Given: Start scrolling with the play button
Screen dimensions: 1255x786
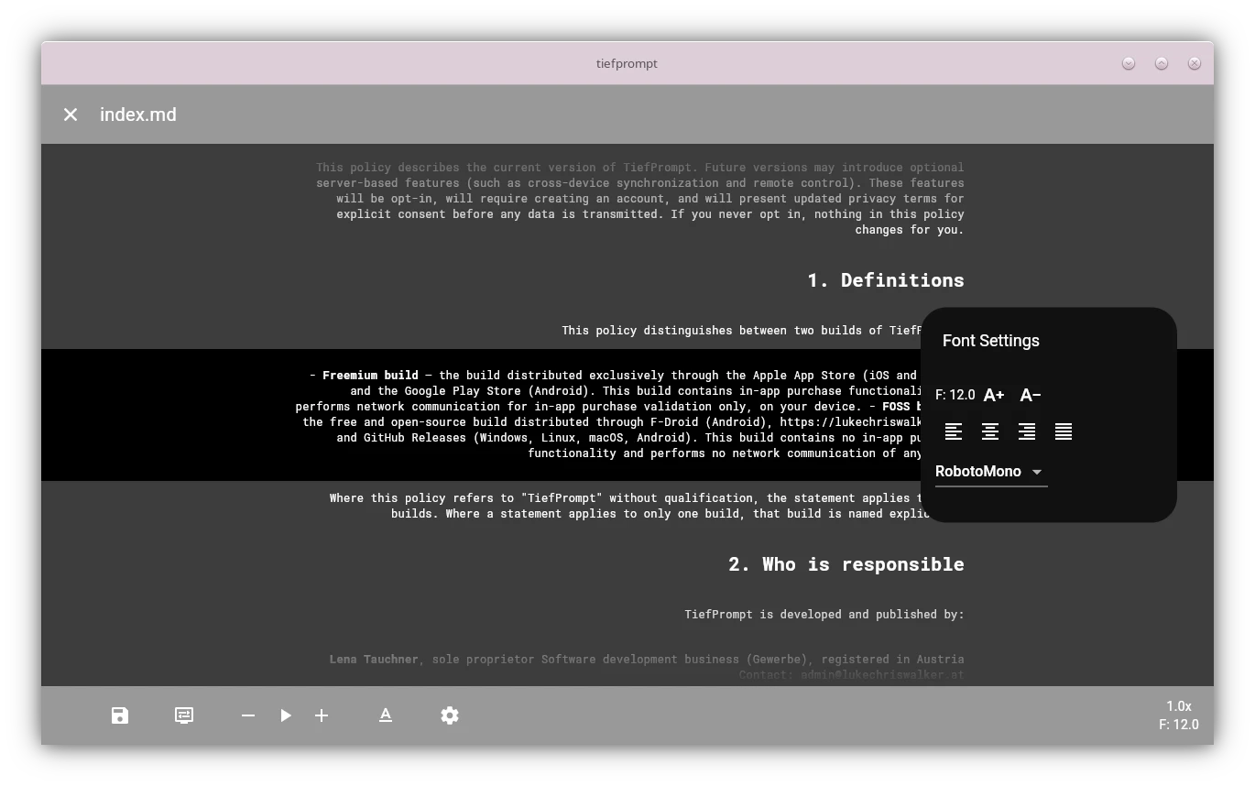Looking at the screenshot, I should pos(286,715).
